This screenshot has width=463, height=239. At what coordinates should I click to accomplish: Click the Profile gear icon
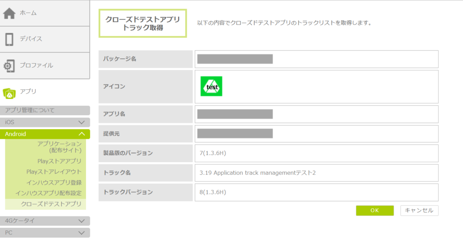(9, 66)
